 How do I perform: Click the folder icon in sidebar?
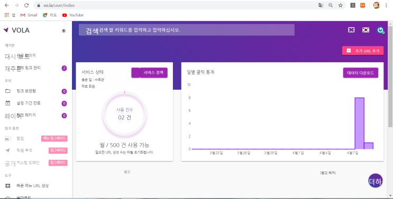pyautogui.click(x=8, y=91)
